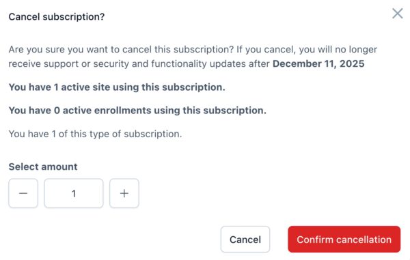Screen dimensions: 410x260
Task: Click the white Cancel button
Action: tap(245, 240)
